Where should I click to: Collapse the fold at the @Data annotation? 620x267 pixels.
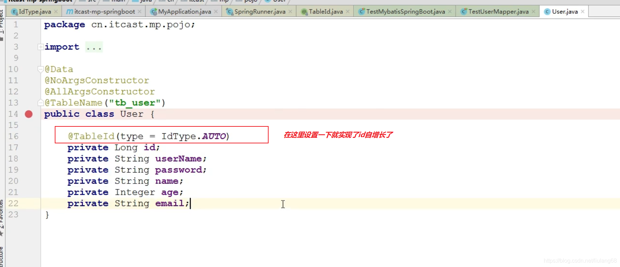pos(41,69)
